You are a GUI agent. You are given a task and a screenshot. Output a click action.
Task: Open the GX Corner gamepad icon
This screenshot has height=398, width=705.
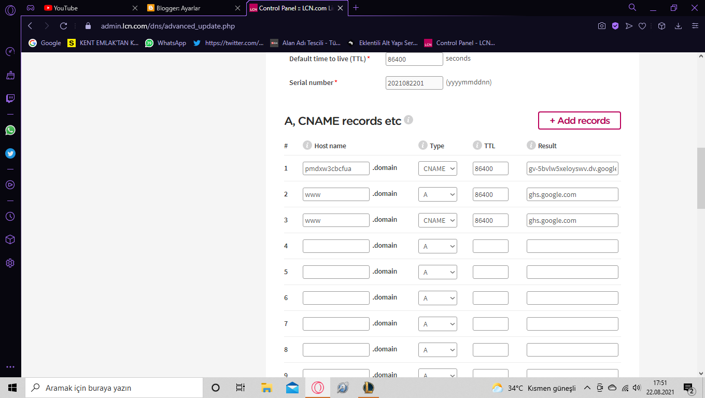click(31, 8)
